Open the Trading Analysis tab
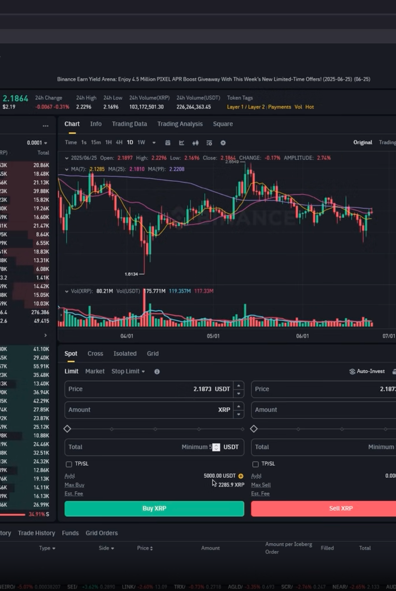The image size is (396, 591). [180, 124]
